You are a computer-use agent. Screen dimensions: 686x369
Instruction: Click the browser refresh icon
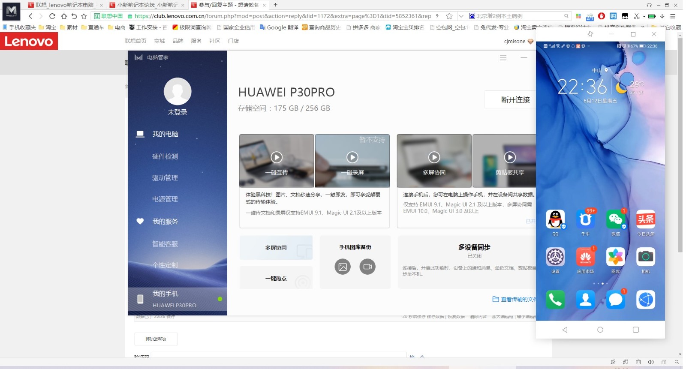coord(52,16)
